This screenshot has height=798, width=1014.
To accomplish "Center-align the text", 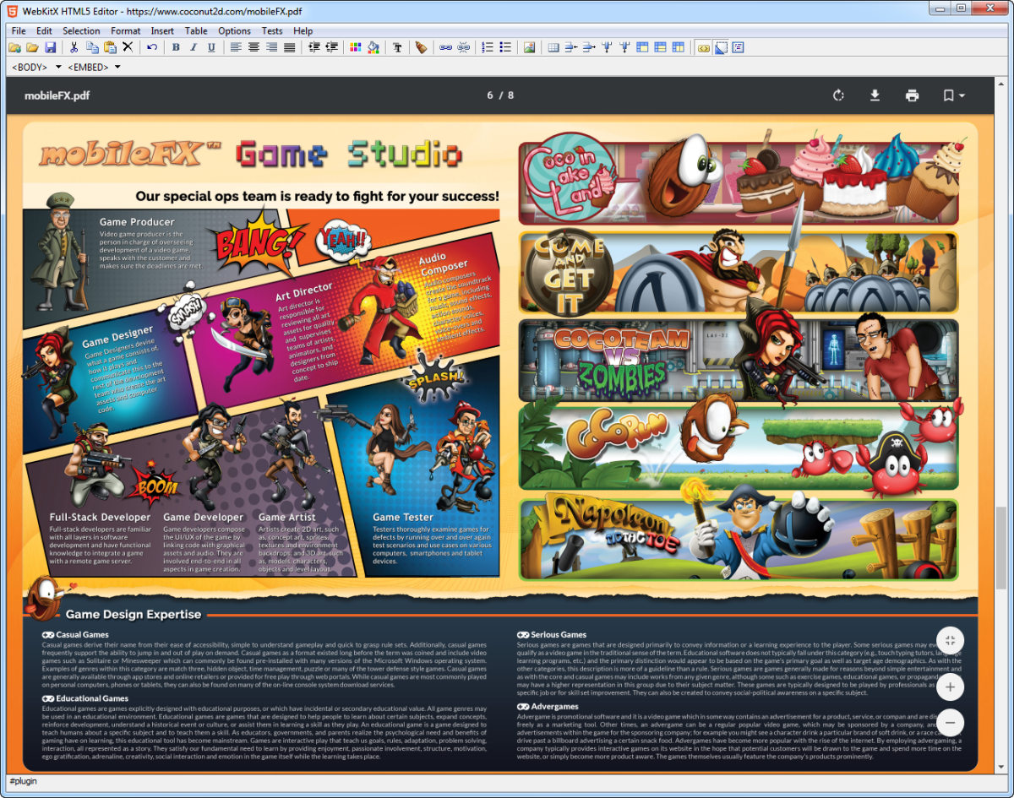I will 253,47.
